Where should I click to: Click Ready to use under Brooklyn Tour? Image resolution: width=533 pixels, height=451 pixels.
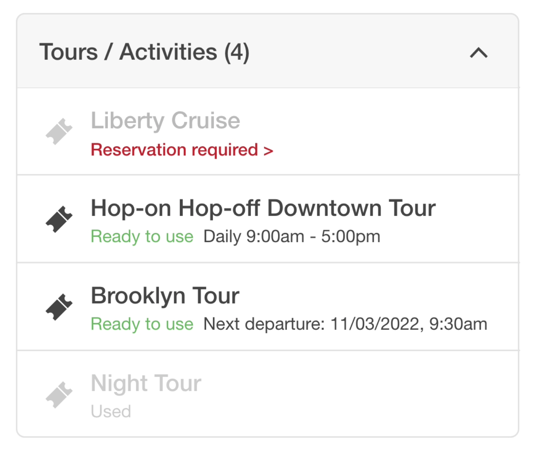(142, 324)
